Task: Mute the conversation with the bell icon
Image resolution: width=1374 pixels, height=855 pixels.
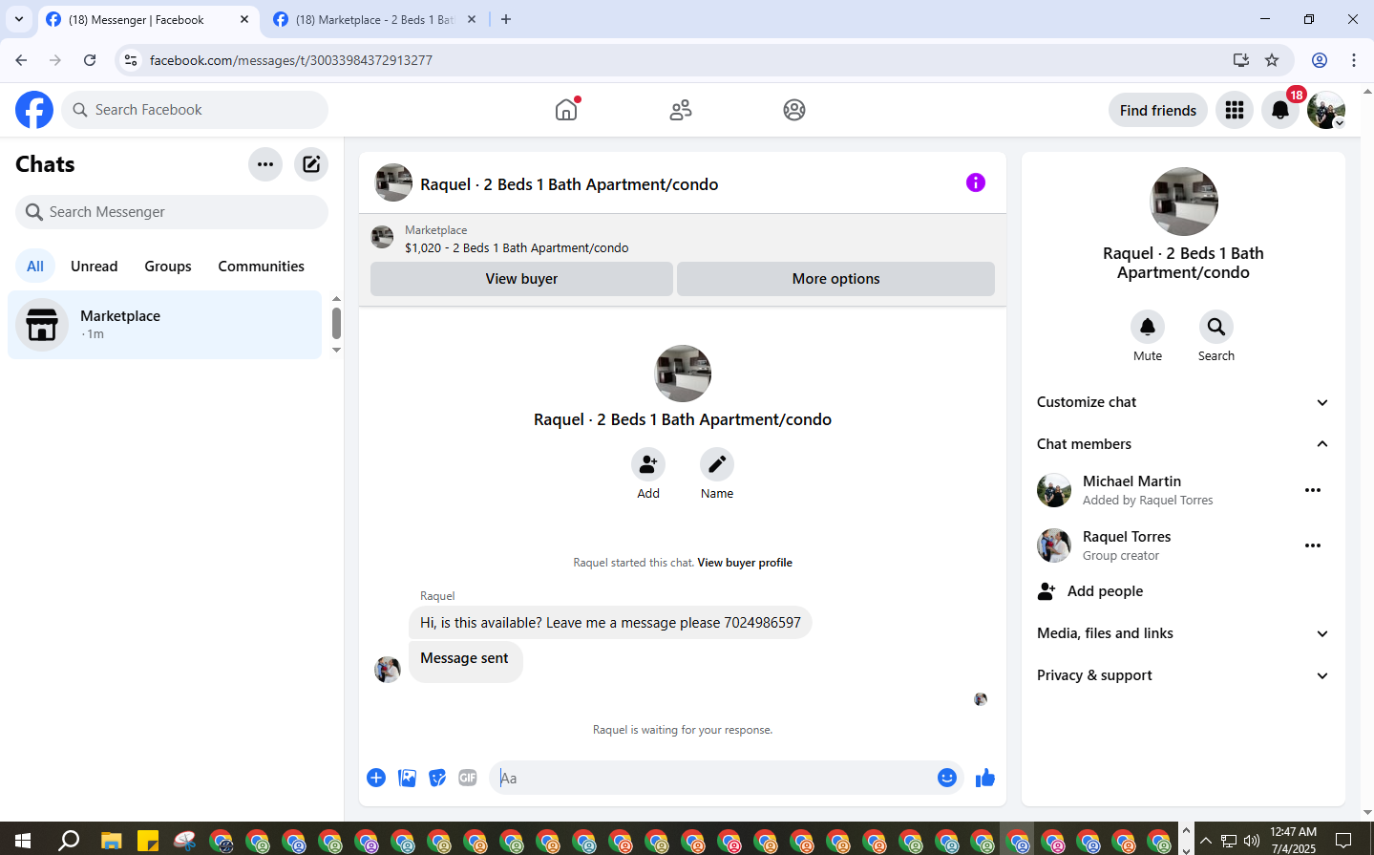Action: coord(1148,327)
